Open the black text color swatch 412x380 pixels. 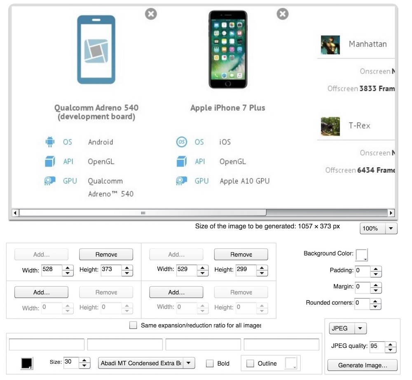point(27,363)
